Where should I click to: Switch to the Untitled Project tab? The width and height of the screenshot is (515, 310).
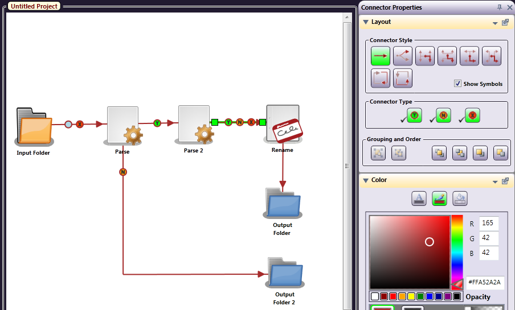[x=34, y=6]
